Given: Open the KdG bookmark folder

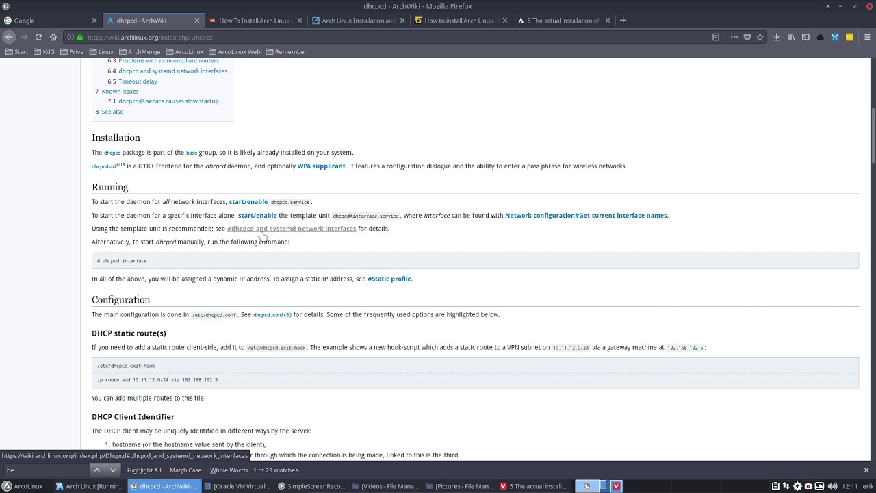Looking at the screenshot, I should click(44, 51).
